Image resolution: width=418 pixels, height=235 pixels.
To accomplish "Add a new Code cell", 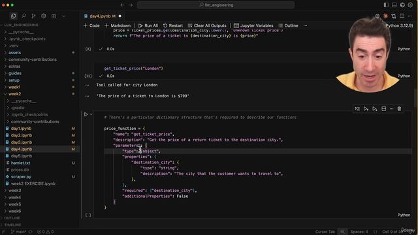I will [91, 25].
